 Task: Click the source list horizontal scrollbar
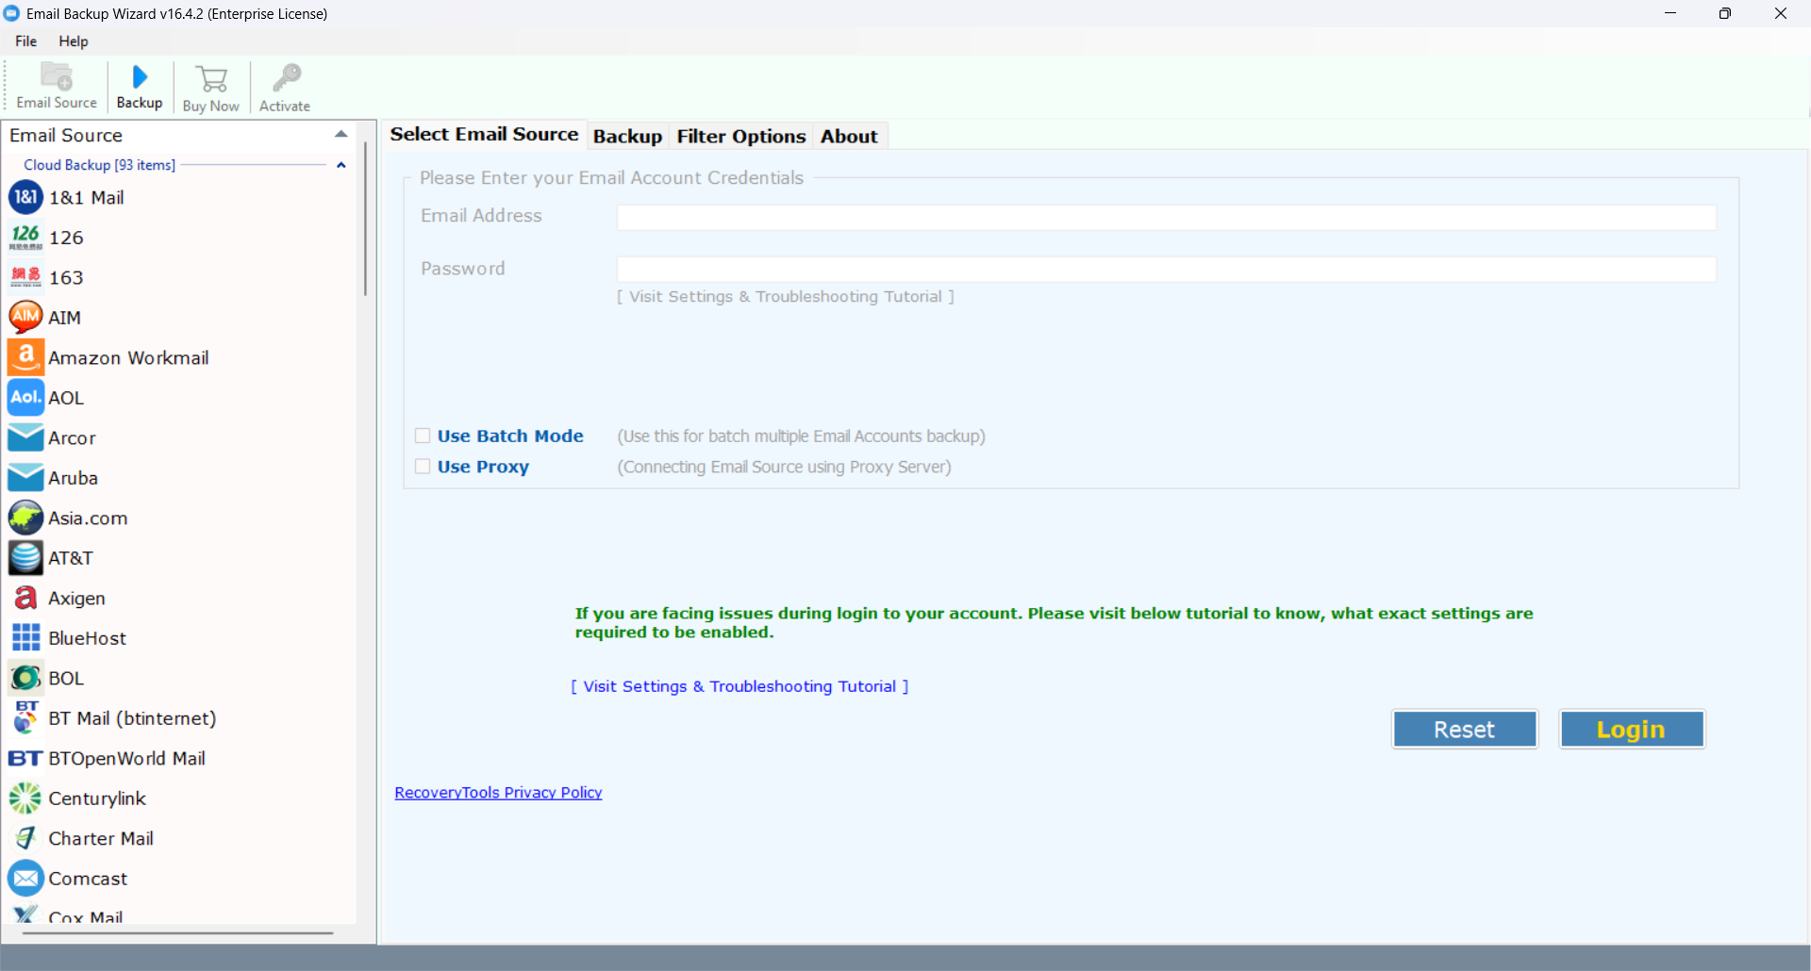pos(177,933)
